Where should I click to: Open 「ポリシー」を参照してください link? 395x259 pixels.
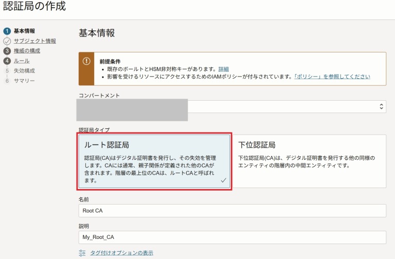point(332,77)
